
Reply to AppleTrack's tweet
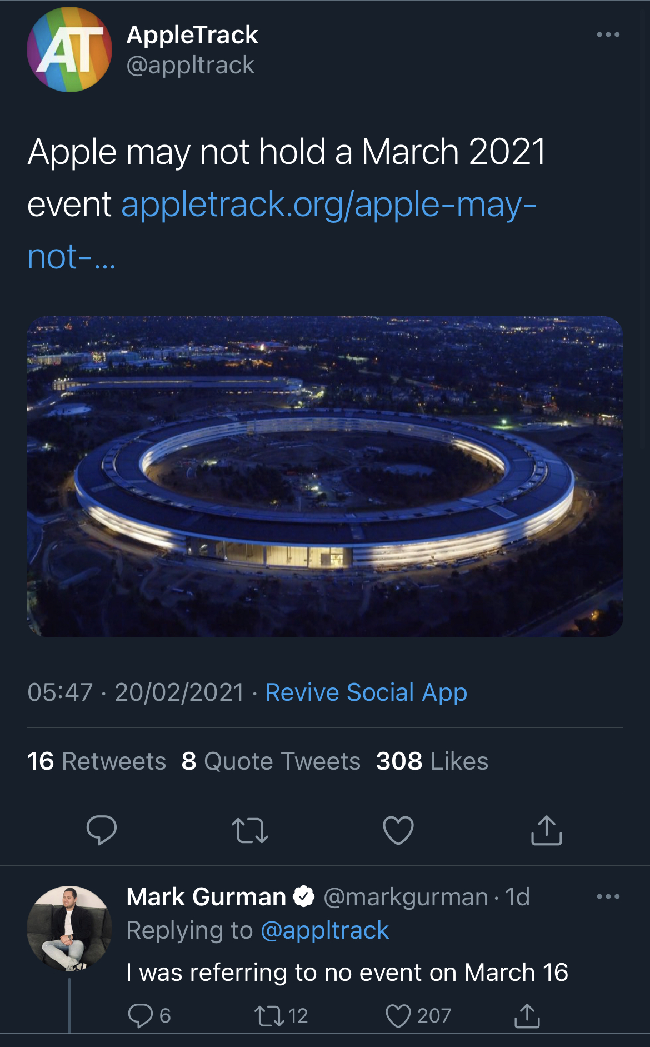[x=101, y=830]
